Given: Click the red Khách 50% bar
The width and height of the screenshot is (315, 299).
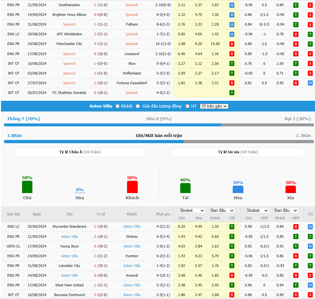Looking at the screenshot, I should 132,187.
